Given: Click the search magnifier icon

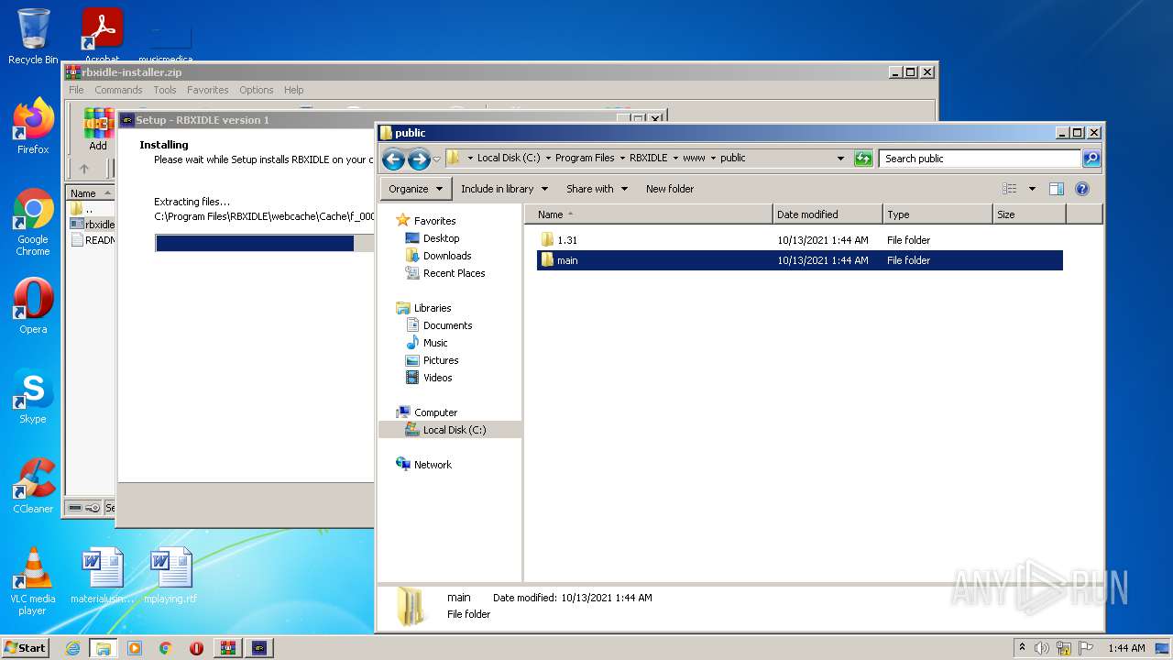Looking at the screenshot, I should tap(1091, 159).
